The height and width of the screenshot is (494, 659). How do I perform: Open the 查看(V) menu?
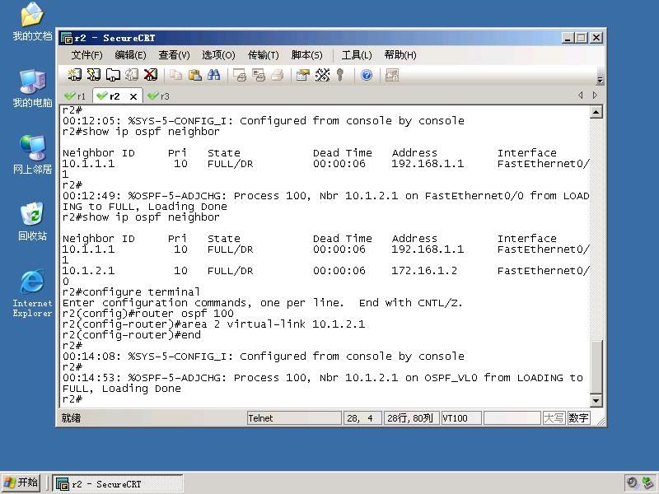[x=174, y=55]
